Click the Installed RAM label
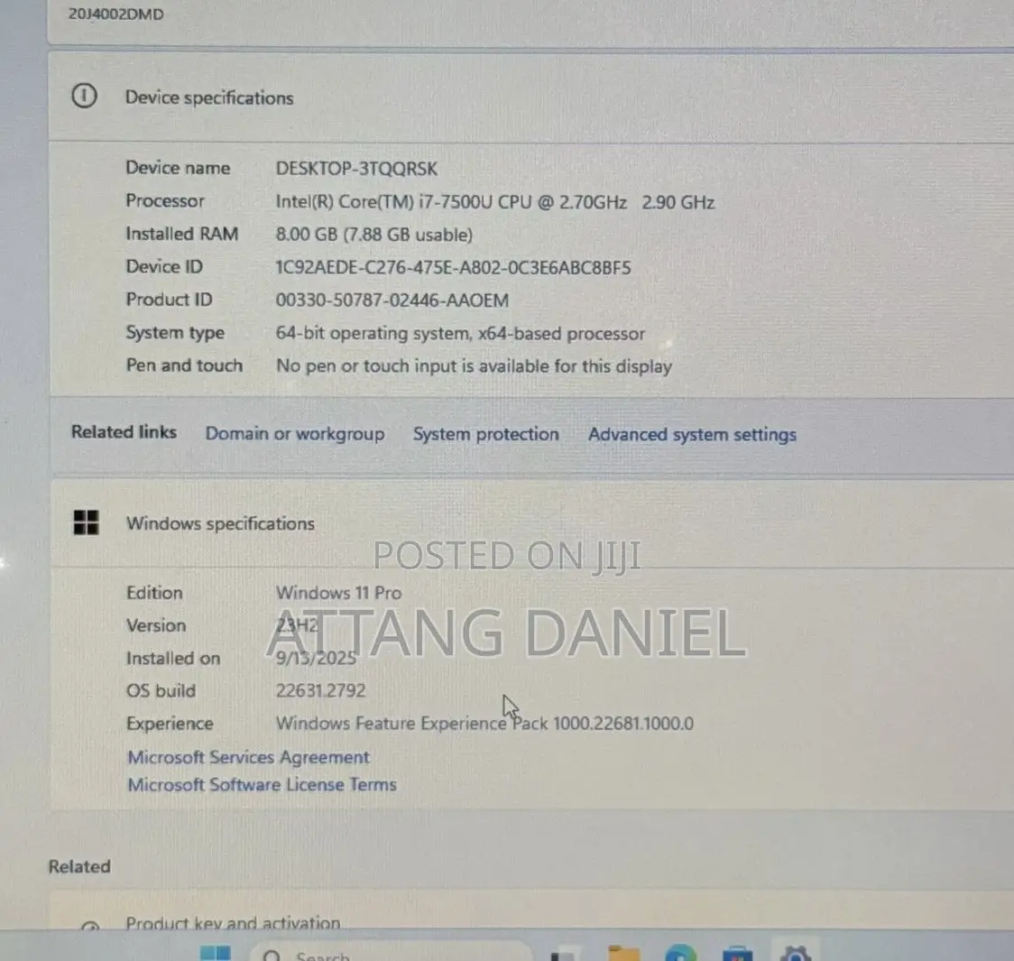 click(x=181, y=234)
